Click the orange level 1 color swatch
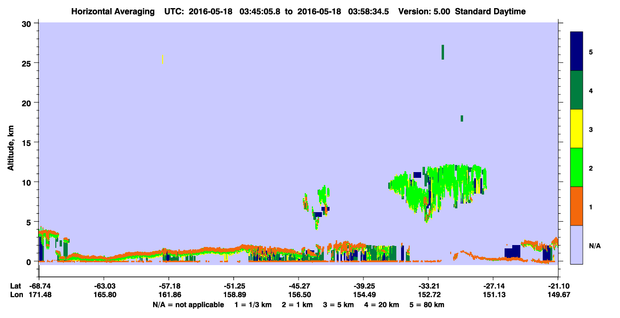The image size is (620, 318). click(577, 206)
